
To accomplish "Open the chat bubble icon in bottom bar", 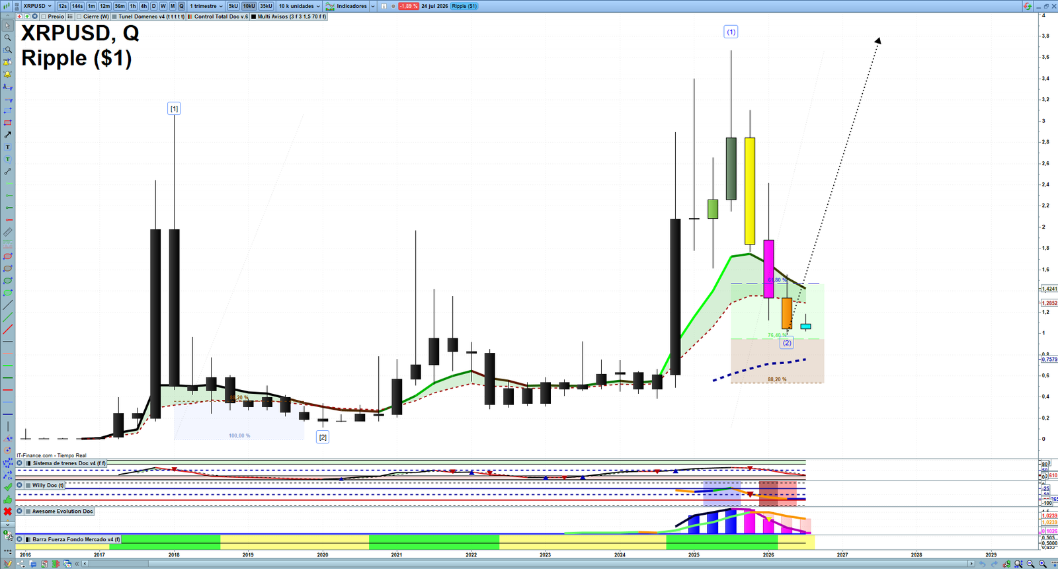I will click(32, 564).
